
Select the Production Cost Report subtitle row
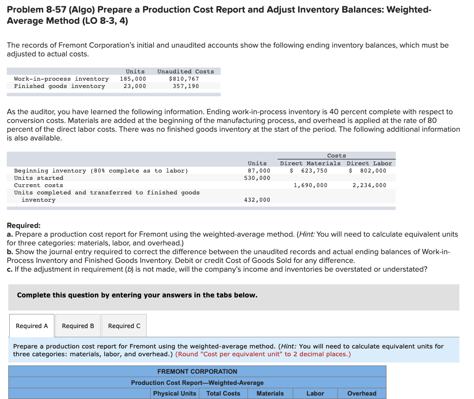click(x=197, y=382)
